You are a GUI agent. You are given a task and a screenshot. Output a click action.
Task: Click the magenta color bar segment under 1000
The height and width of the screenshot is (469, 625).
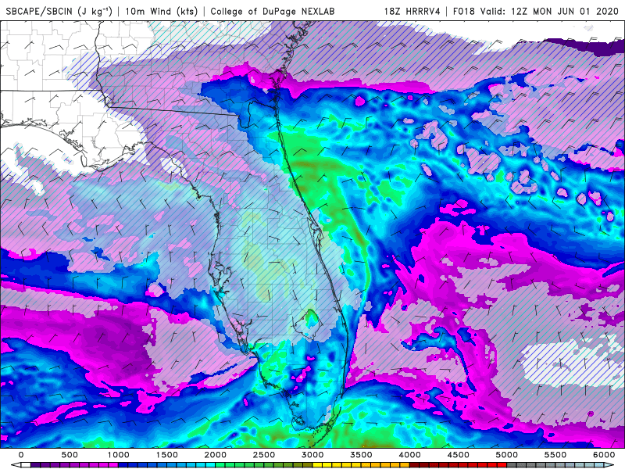pos(113,465)
